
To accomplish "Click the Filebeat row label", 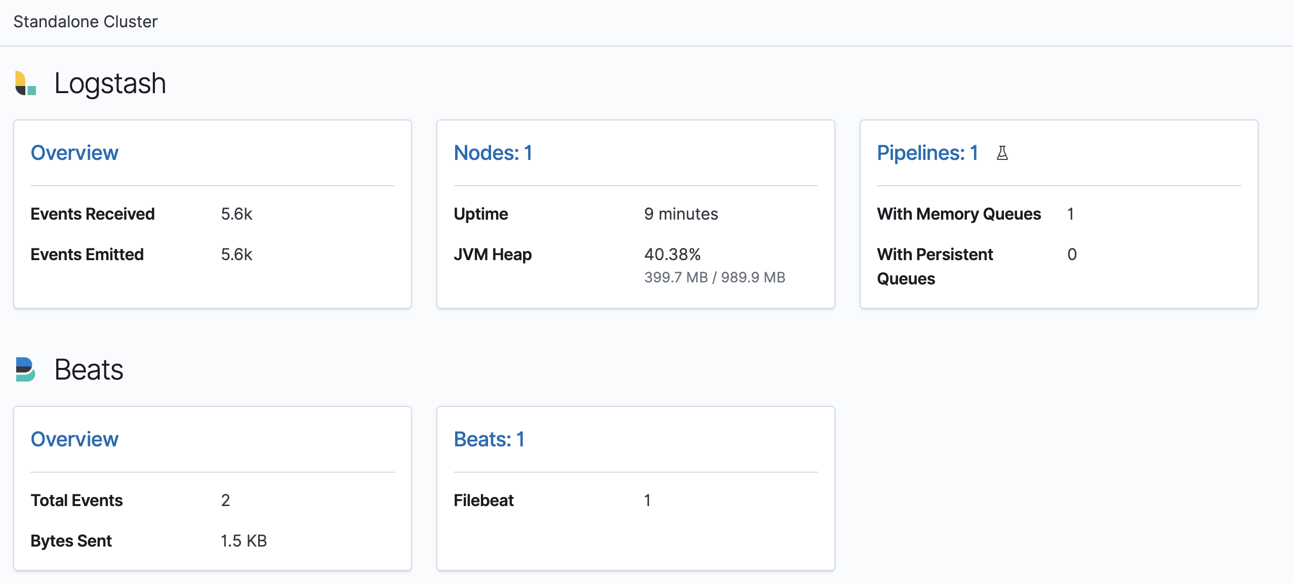I will [x=483, y=501].
